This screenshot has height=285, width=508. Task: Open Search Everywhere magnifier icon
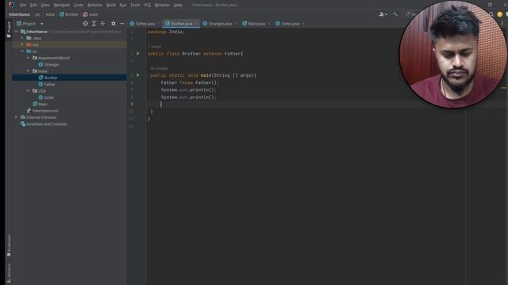pyautogui.click(x=491, y=14)
